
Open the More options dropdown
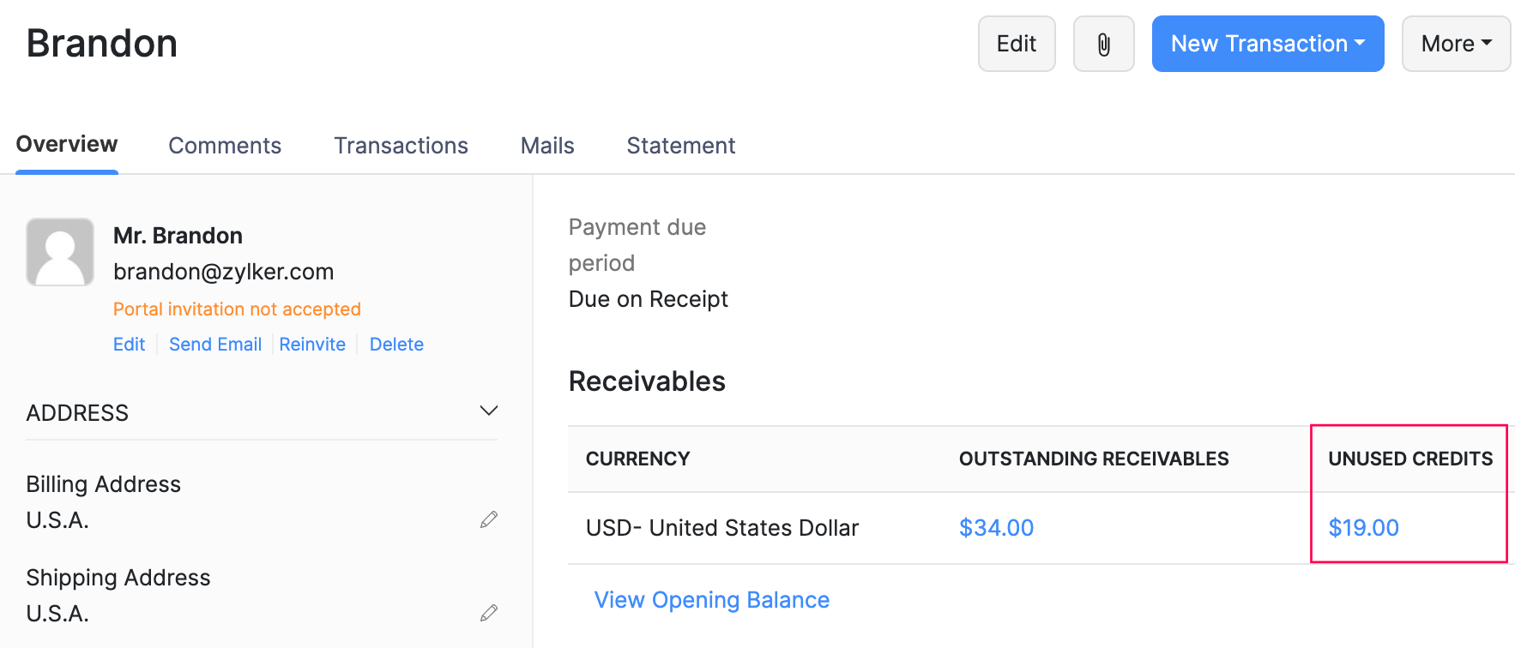(1456, 44)
